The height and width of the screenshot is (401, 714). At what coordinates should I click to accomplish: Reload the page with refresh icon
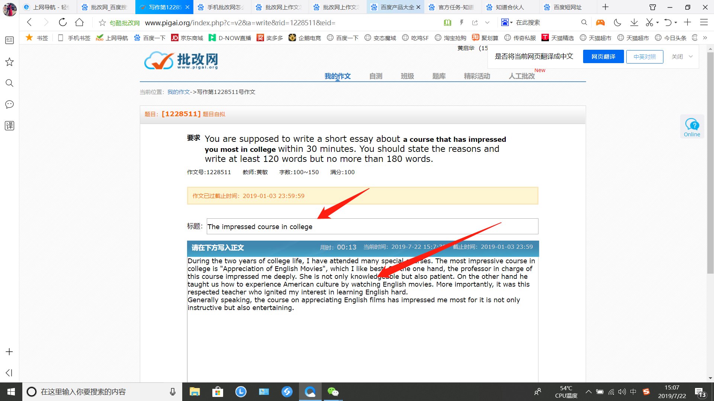point(63,23)
